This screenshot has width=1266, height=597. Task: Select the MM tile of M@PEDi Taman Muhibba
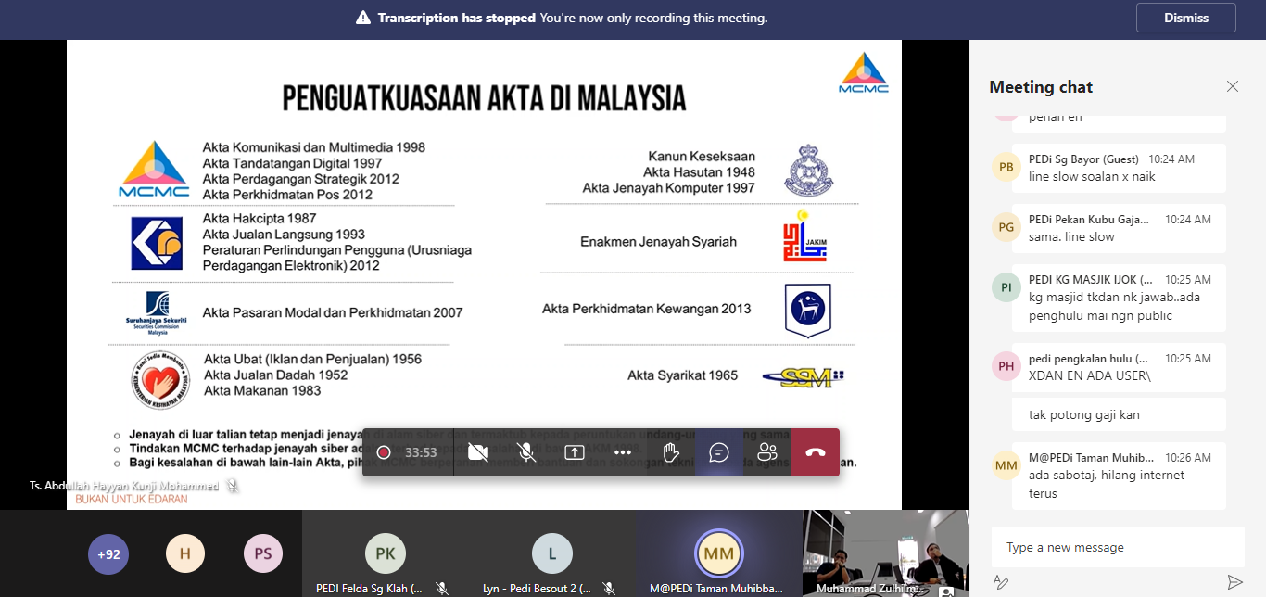[x=718, y=554]
